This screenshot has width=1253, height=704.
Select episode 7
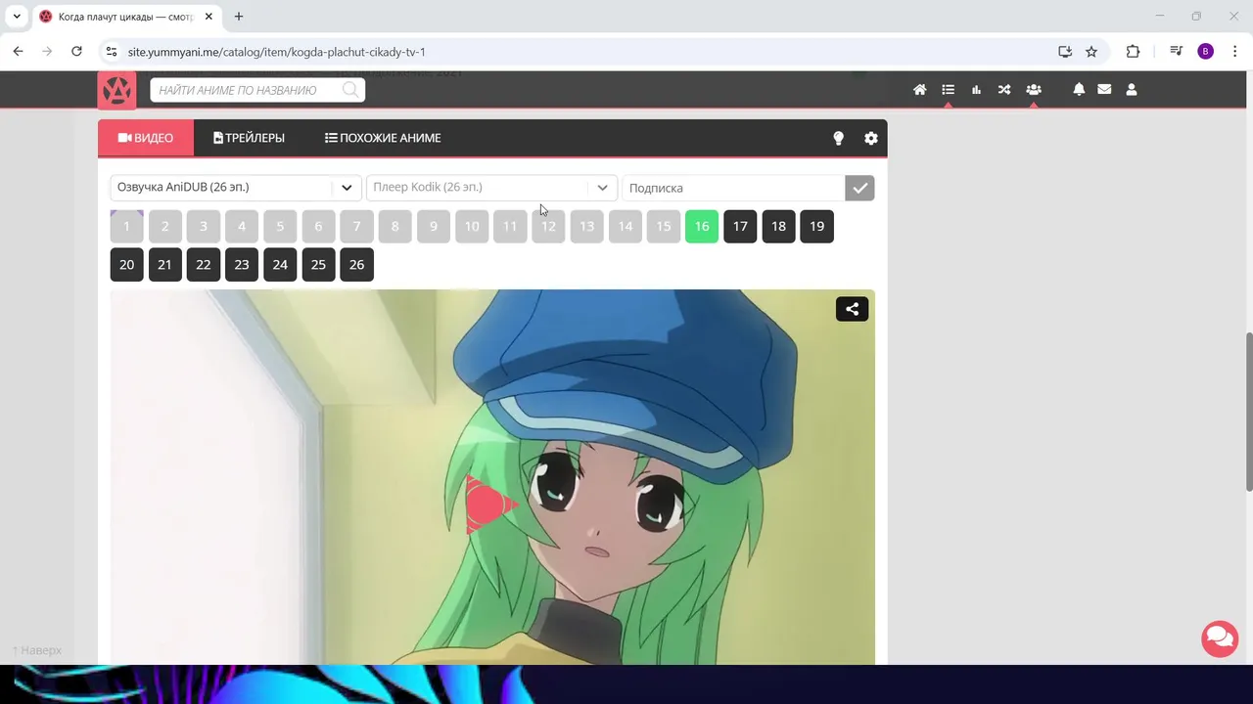pyautogui.click(x=356, y=226)
